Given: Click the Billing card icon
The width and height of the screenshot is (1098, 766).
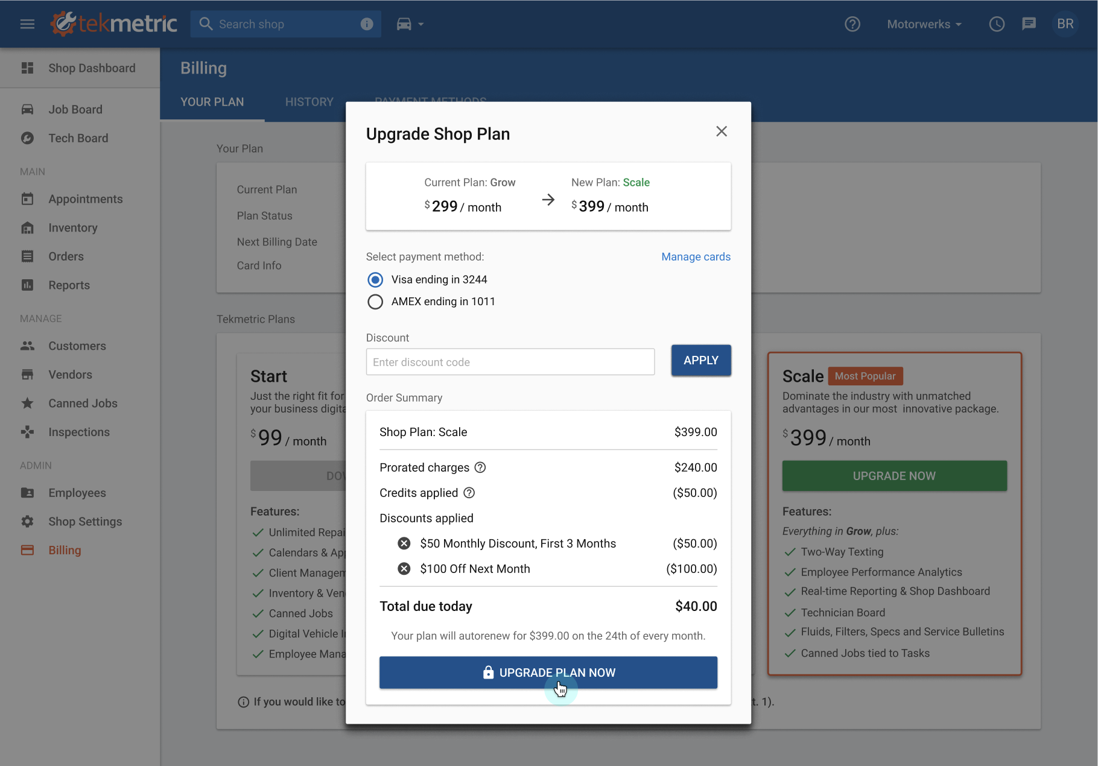Looking at the screenshot, I should (27, 550).
